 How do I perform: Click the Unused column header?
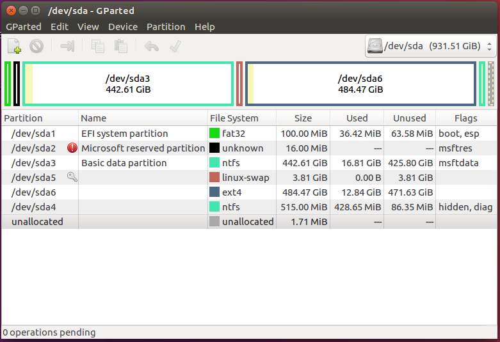point(410,118)
